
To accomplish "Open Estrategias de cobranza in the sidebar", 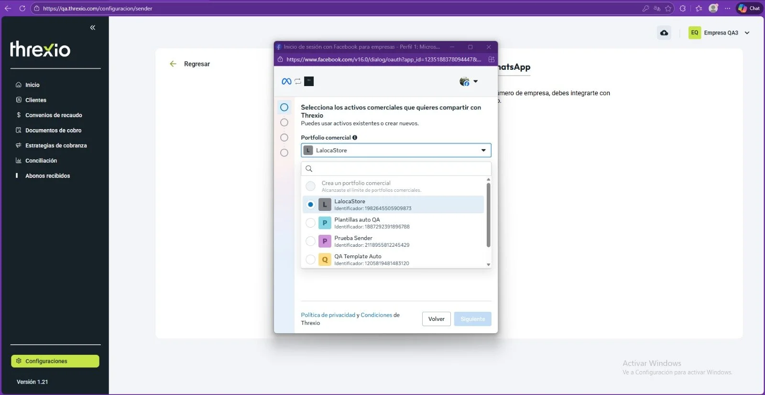I will [56, 145].
